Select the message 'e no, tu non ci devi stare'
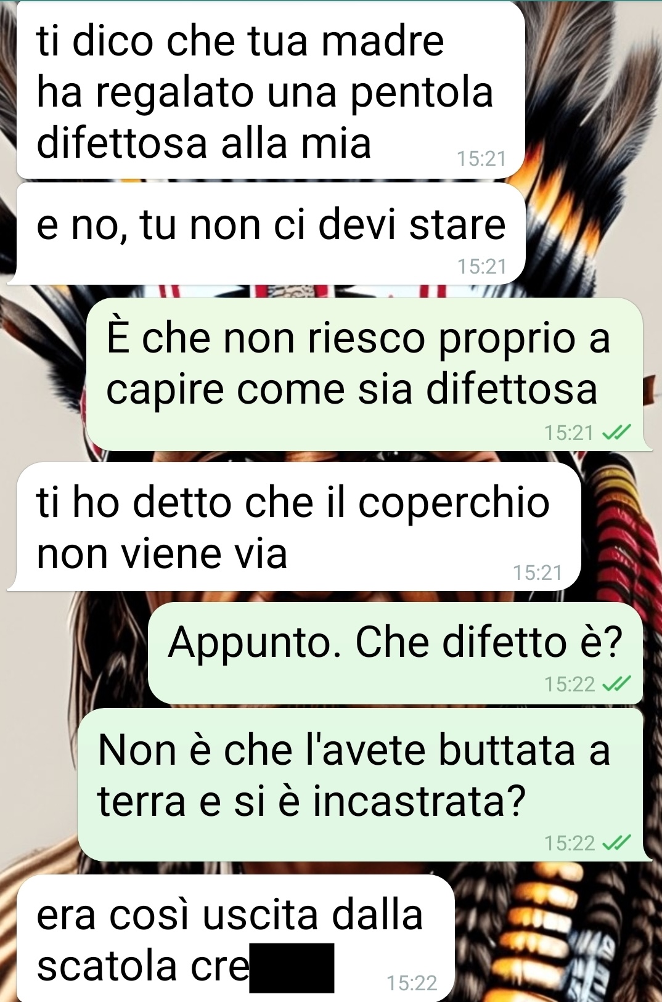The image size is (662, 1002). coord(270,234)
